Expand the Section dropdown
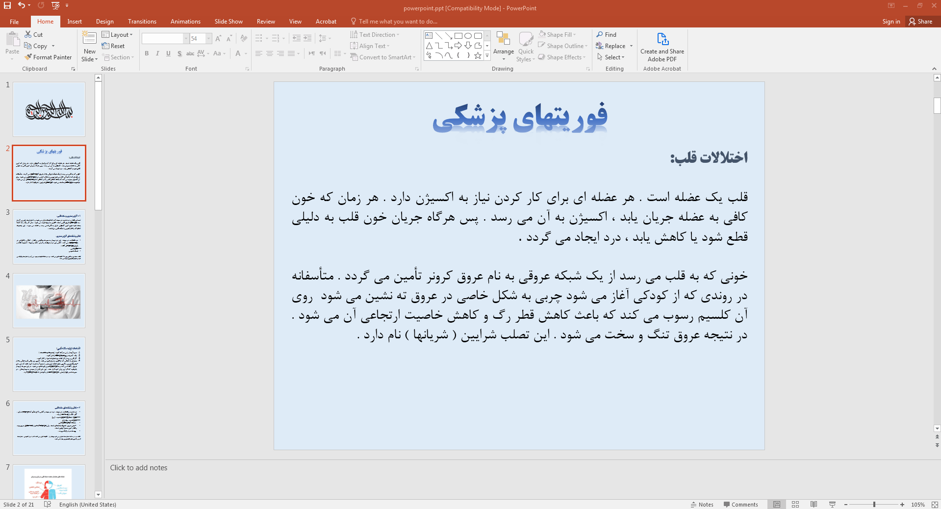The height and width of the screenshot is (509, 941). tap(118, 57)
